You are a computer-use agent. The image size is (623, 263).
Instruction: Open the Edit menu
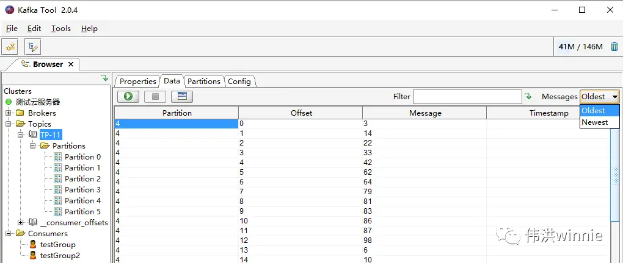click(34, 29)
